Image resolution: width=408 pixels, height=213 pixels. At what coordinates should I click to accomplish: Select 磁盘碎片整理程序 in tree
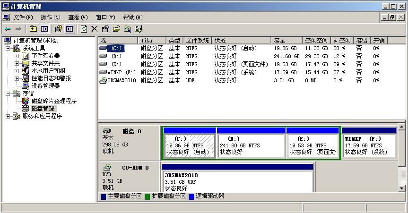point(54,101)
